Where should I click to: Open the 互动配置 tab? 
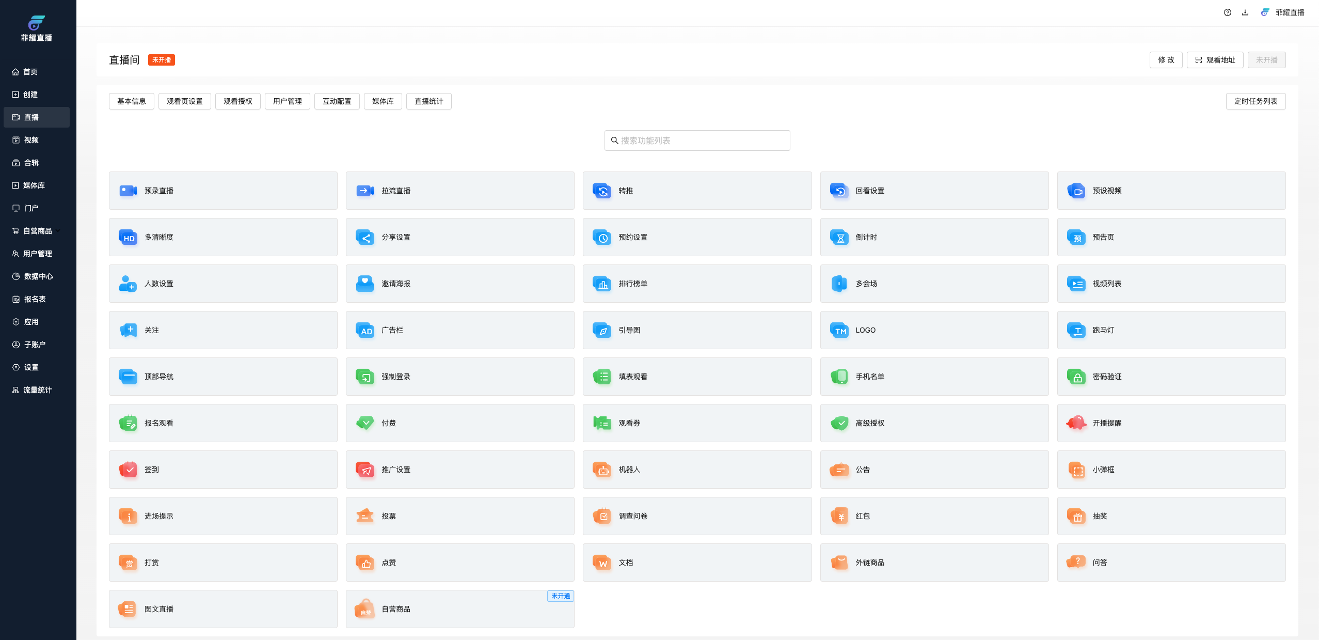[x=337, y=101]
